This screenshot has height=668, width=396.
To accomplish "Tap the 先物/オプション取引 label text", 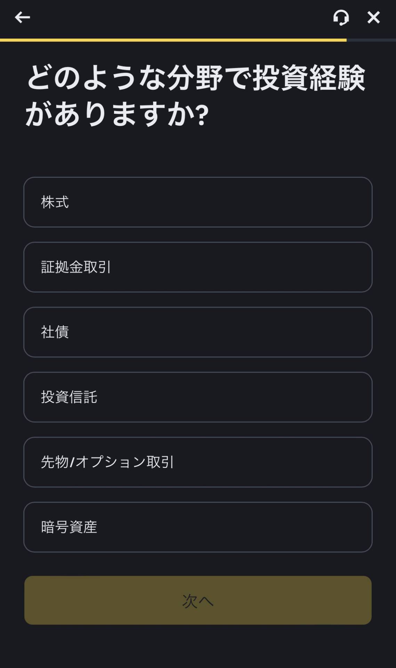I will 107,462.
